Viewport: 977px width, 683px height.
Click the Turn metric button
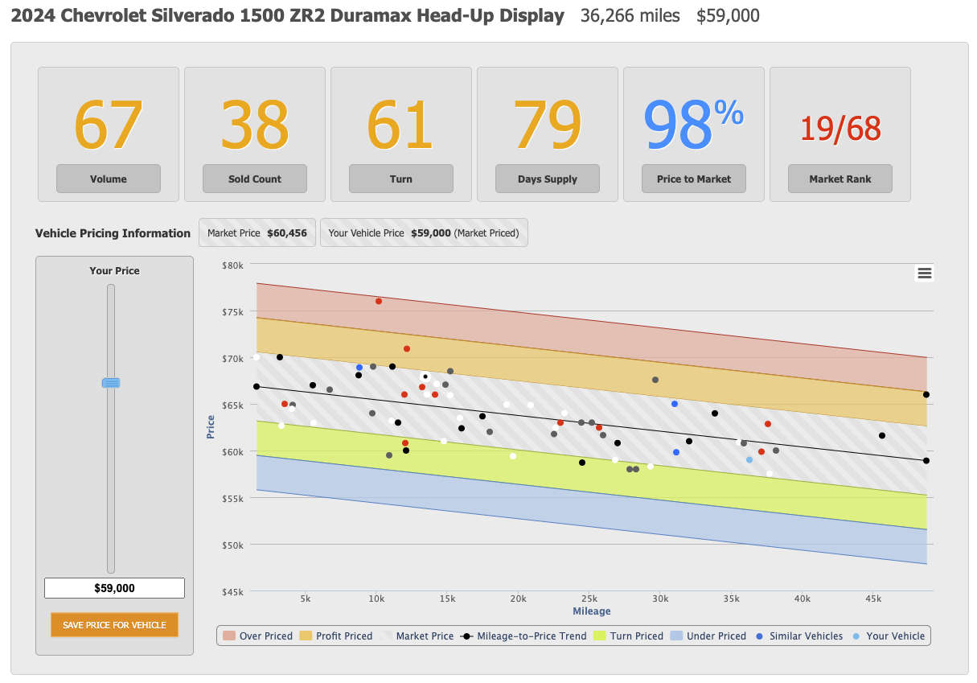click(401, 179)
